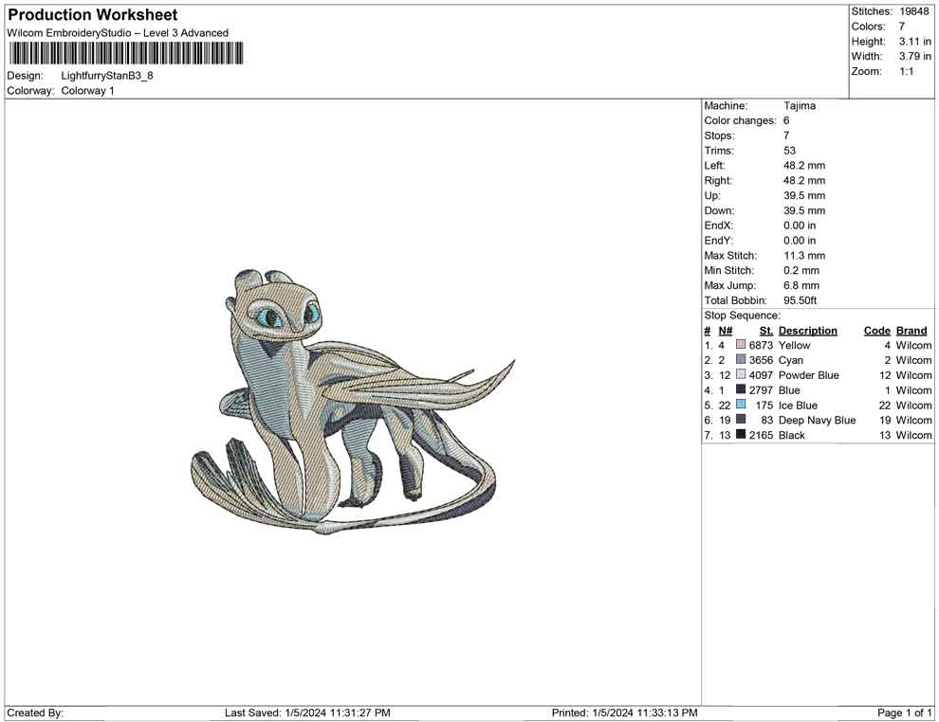Screen dimensions: 939x722
Task: Click the barcode under the worksheet title
Action: (x=126, y=53)
